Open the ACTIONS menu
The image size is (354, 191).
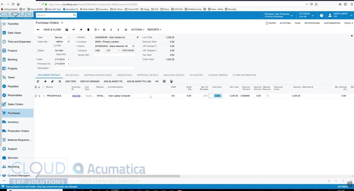click(x=137, y=30)
